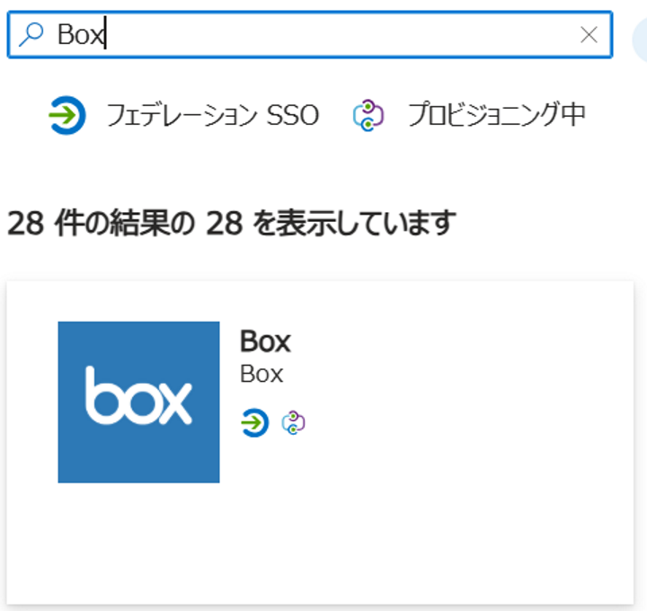Click the フェデレーション SSO label
647x611 pixels.
pyautogui.click(x=212, y=115)
